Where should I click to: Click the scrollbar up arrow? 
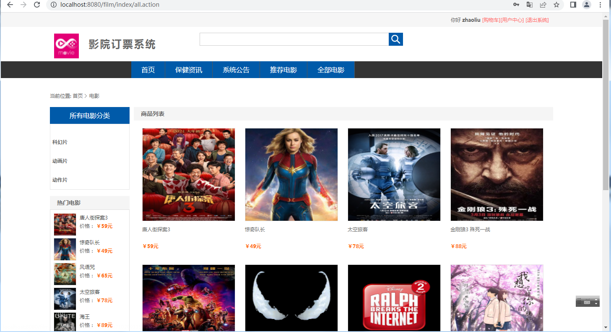606,16
